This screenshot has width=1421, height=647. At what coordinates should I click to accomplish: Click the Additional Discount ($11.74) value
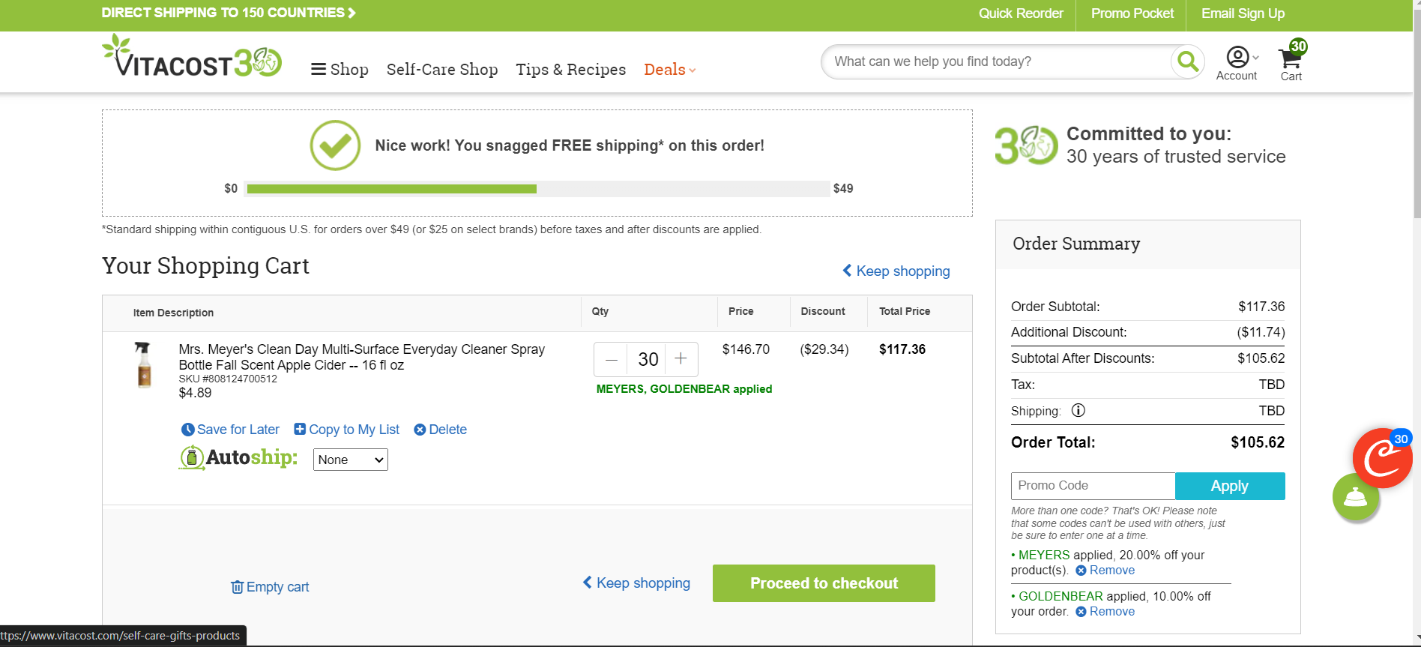pos(1261,332)
